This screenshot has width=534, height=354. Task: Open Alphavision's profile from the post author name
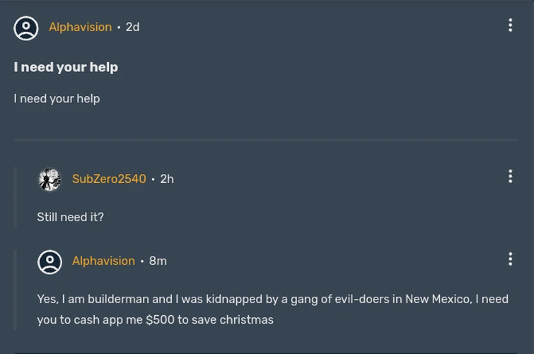click(80, 27)
